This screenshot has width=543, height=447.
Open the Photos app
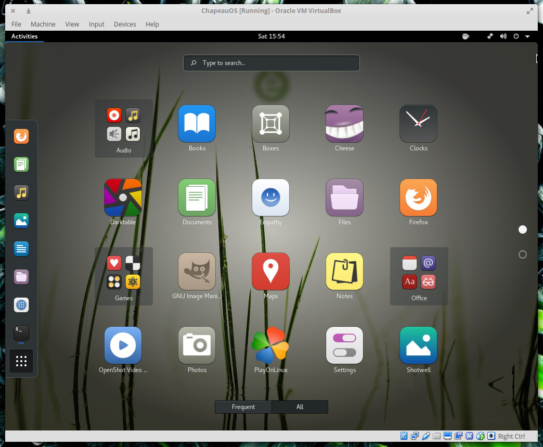197,345
